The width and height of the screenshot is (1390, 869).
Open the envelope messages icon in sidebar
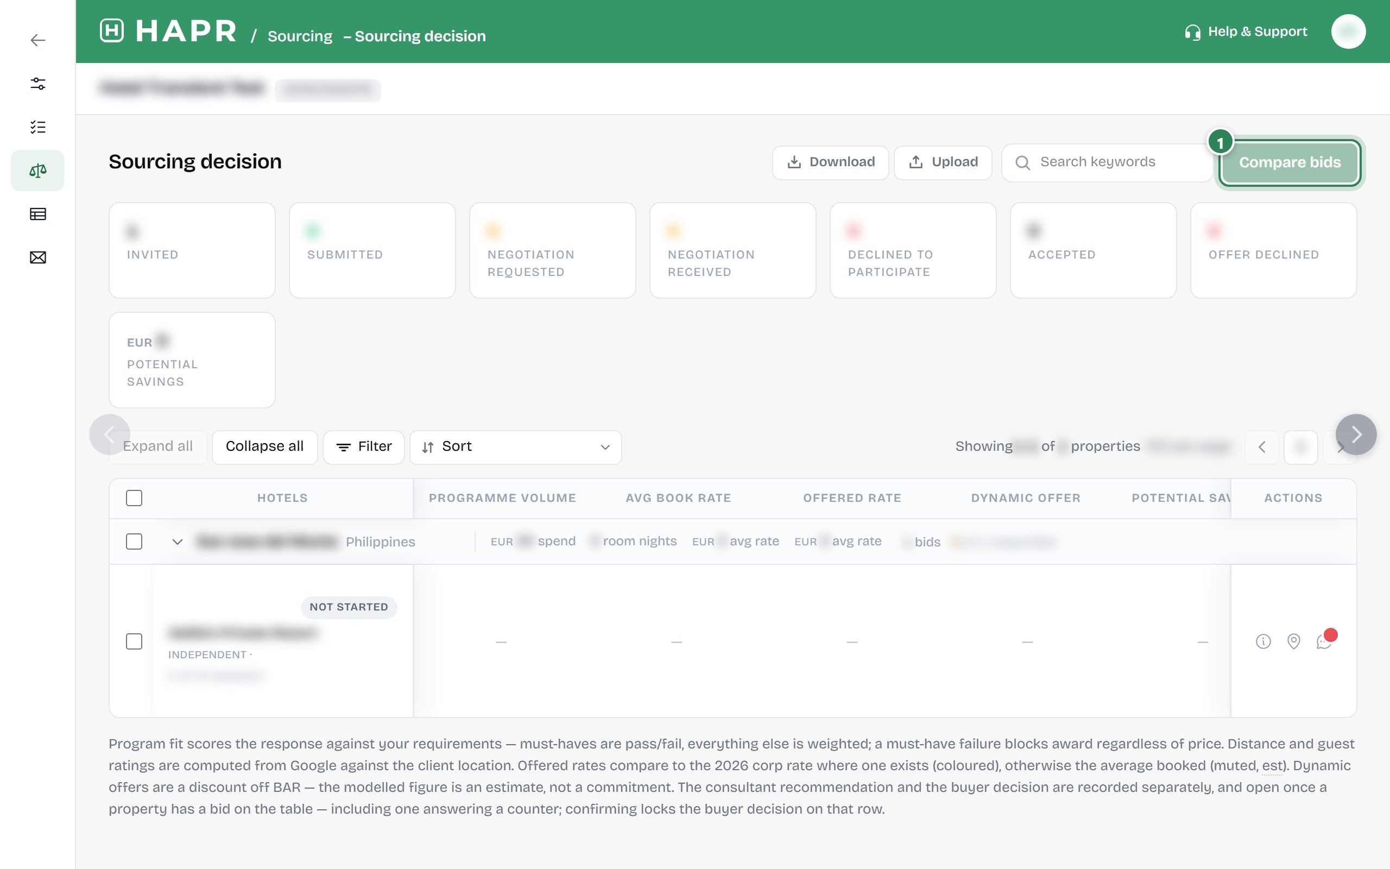click(x=38, y=257)
